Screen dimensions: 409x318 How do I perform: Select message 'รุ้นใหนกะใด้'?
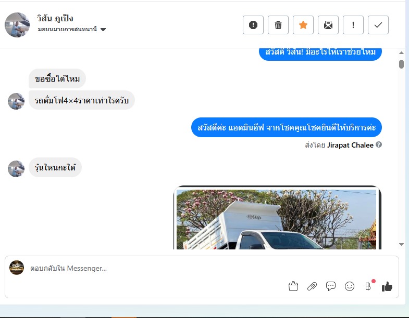tap(55, 167)
